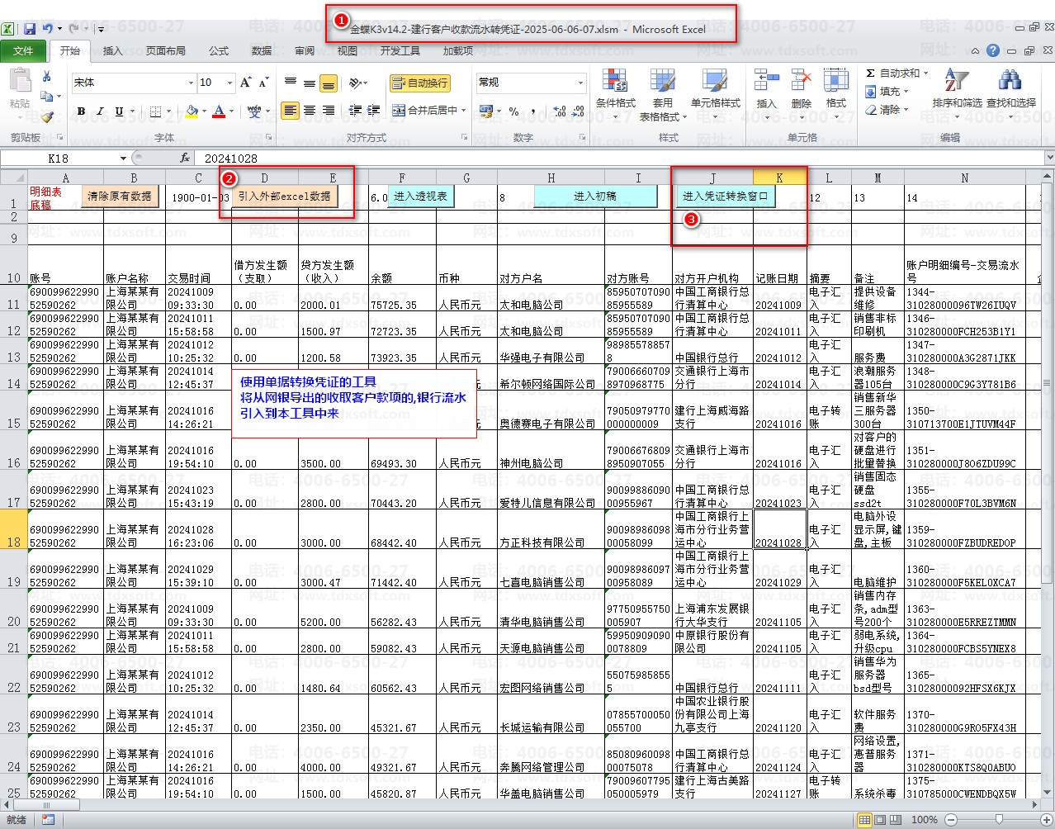Click the zoom slider in status bar
The width and height of the screenshot is (1055, 829).
[999, 820]
